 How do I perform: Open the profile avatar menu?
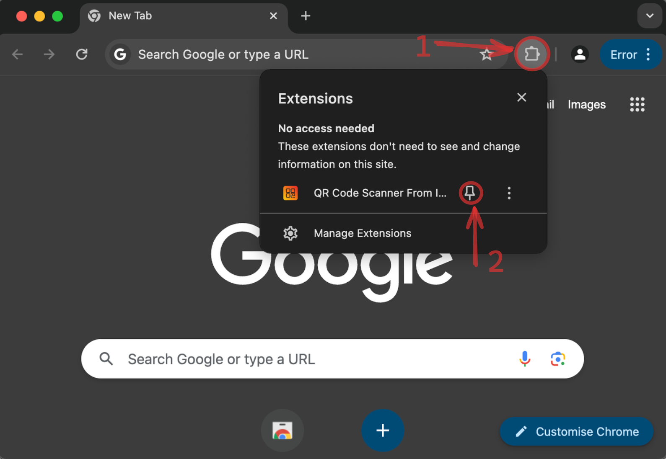pos(580,54)
